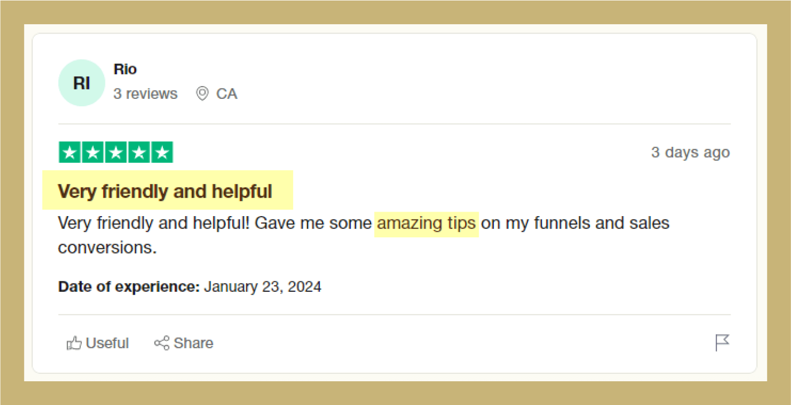Click the "3 days ago" timestamp

pyautogui.click(x=690, y=152)
